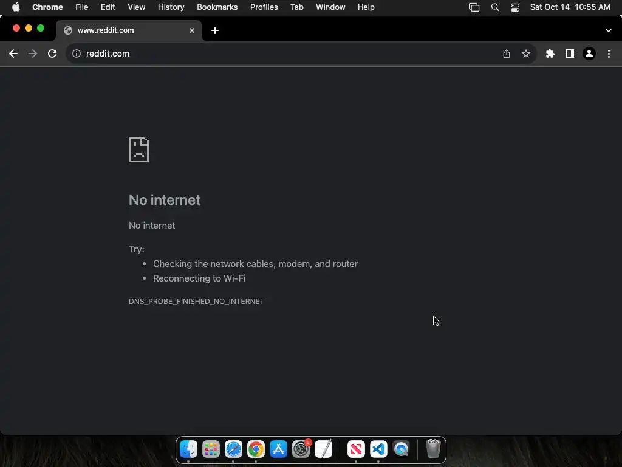Open the Tab menu
This screenshot has height=467, width=622.
point(296,7)
